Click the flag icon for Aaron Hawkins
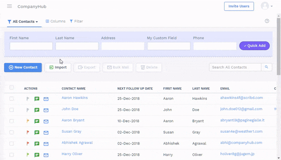 click(x=28, y=99)
